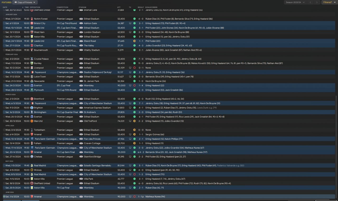Screen dimensions: 338x201
Task: Tick the selection circle on the Fulham row
Action: [4, 143]
